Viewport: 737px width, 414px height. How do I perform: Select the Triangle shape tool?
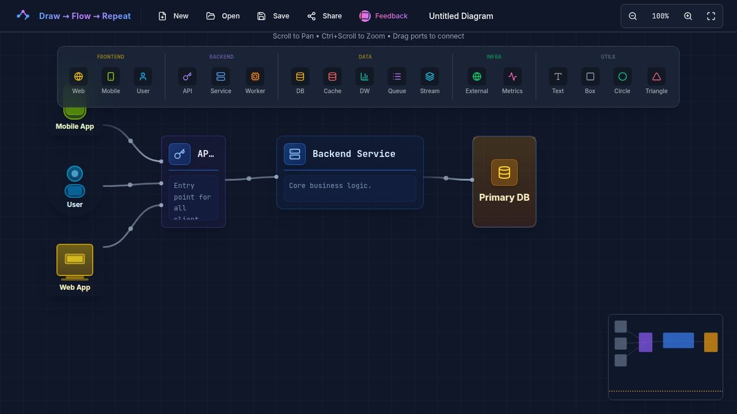[656, 81]
